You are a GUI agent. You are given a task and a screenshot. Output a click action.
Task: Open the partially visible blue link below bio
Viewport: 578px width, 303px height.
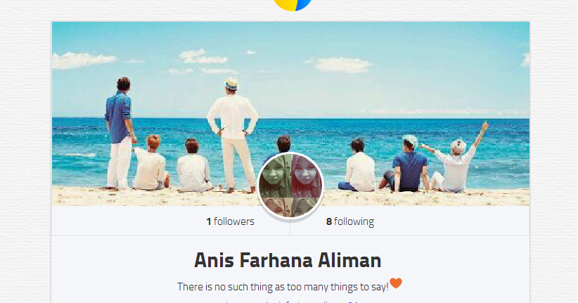tap(291, 302)
